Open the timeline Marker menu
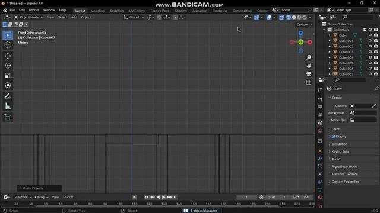The image size is (380, 213). 68,197
